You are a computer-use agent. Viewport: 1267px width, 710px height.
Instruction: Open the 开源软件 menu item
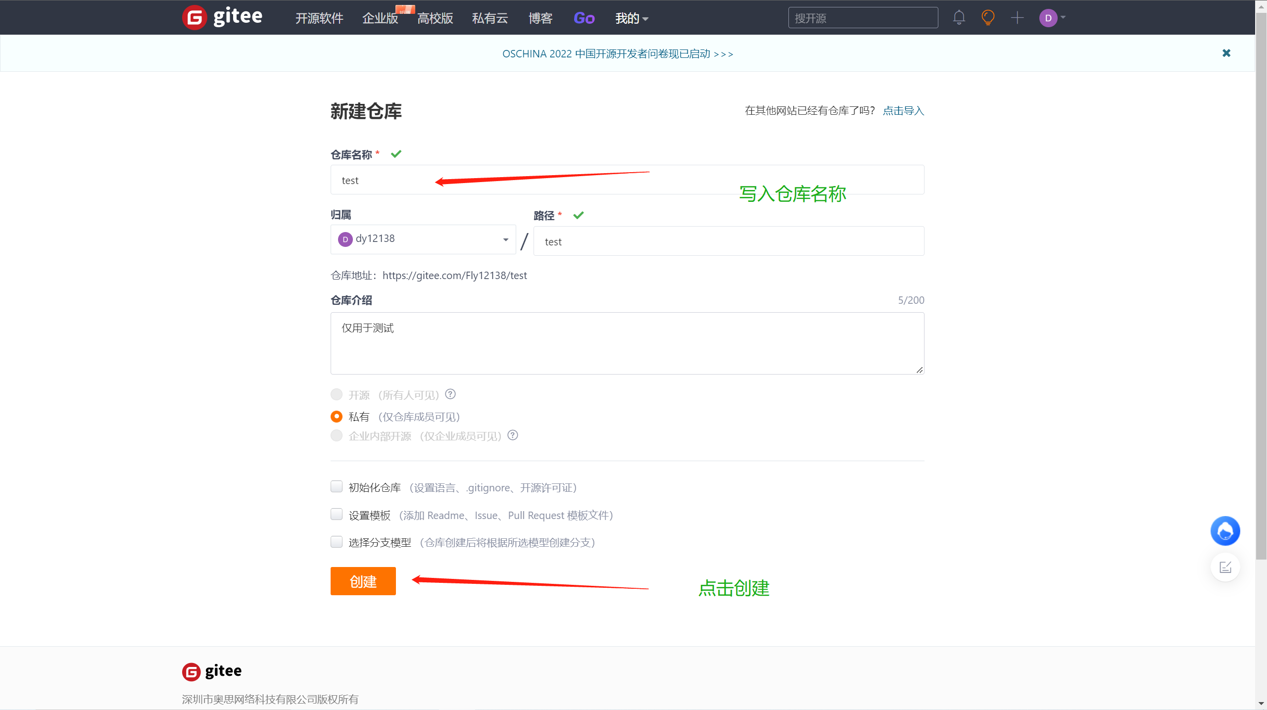[x=319, y=18]
